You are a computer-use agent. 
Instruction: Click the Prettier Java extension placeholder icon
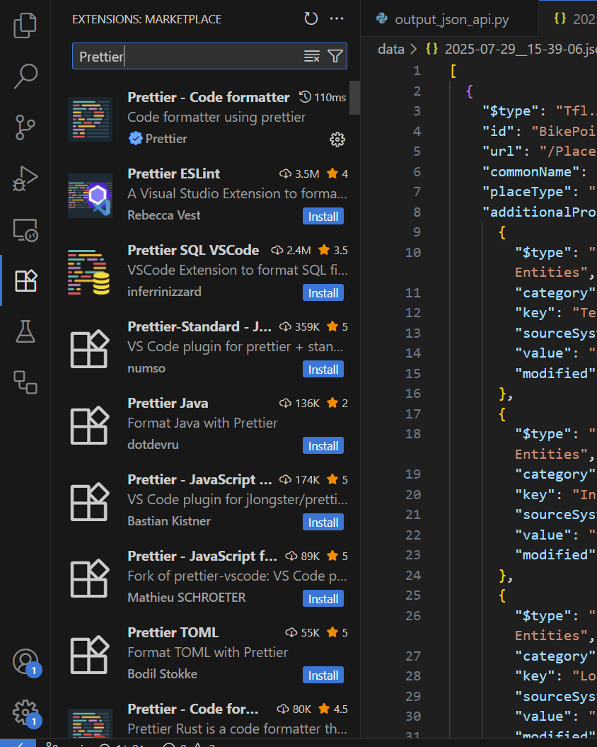[90, 425]
